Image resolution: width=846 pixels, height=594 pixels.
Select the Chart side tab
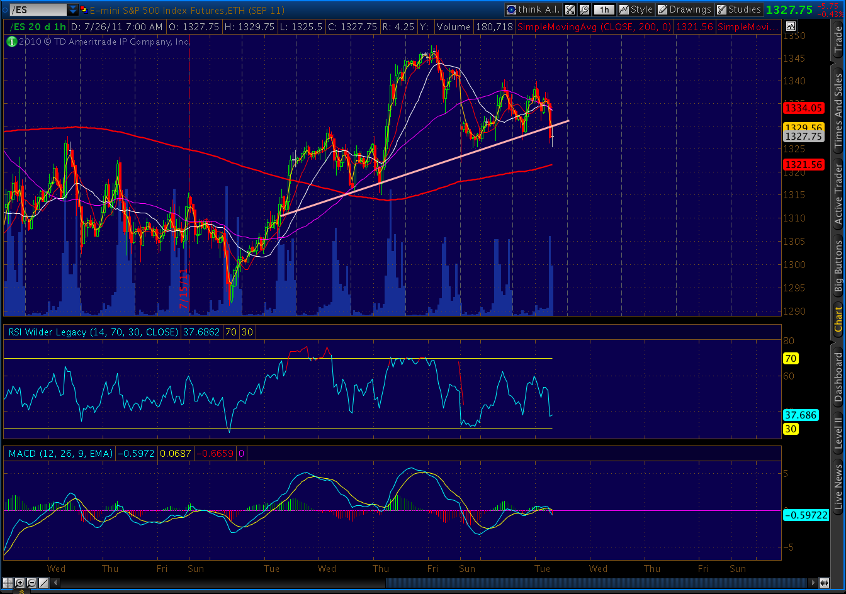pos(838,320)
